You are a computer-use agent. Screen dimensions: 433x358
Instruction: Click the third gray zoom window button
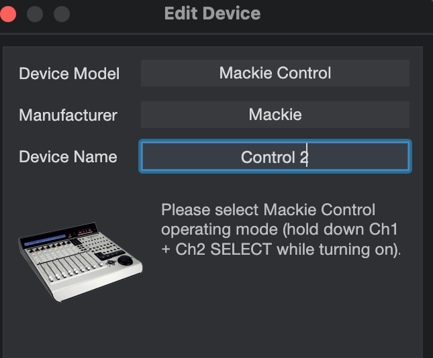(61, 13)
